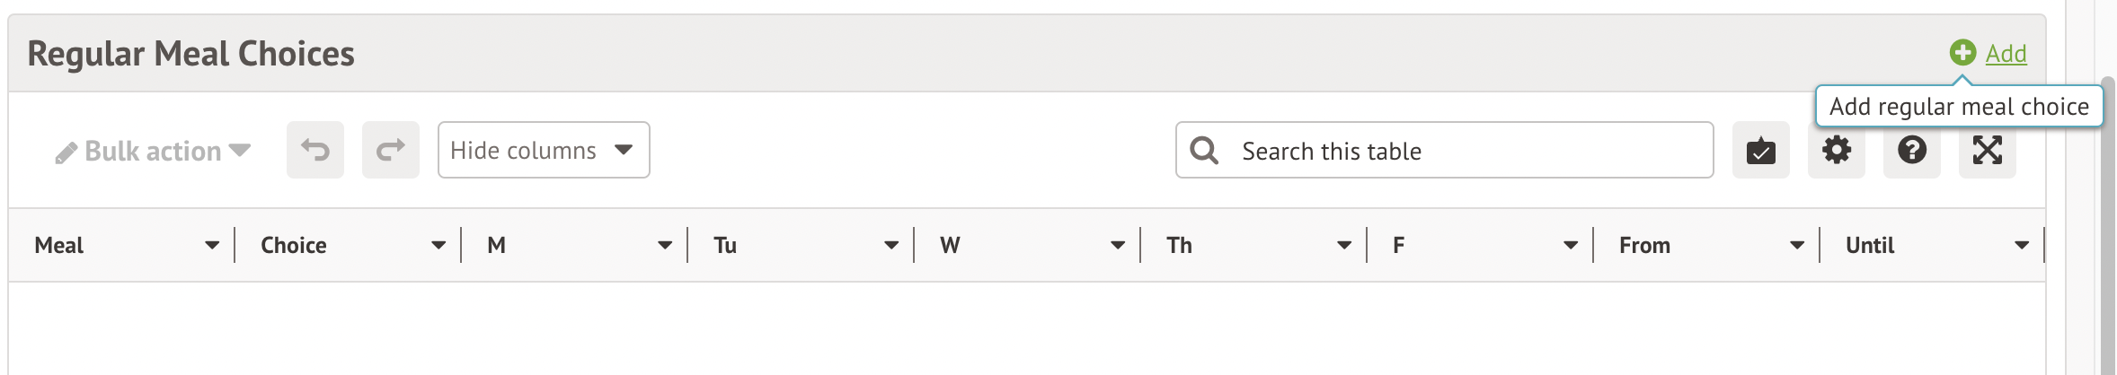Open the Bulk action menu
2117x375 pixels.
pos(153,151)
